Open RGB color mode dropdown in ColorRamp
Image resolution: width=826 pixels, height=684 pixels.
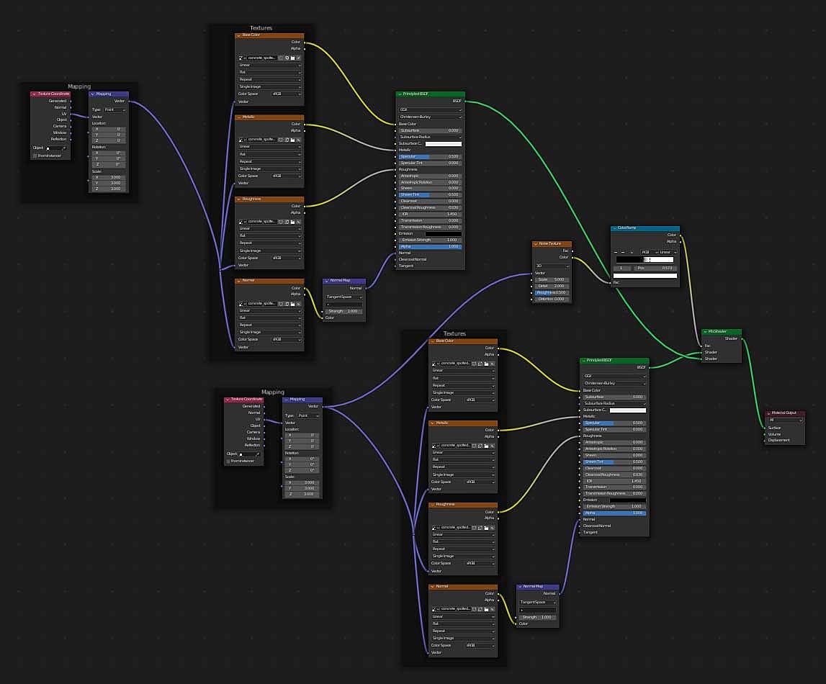tap(648, 252)
